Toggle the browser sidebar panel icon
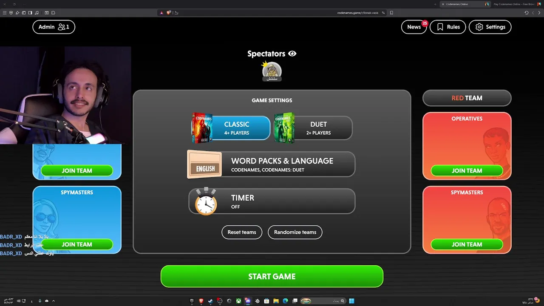 pyautogui.click(x=30, y=13)
